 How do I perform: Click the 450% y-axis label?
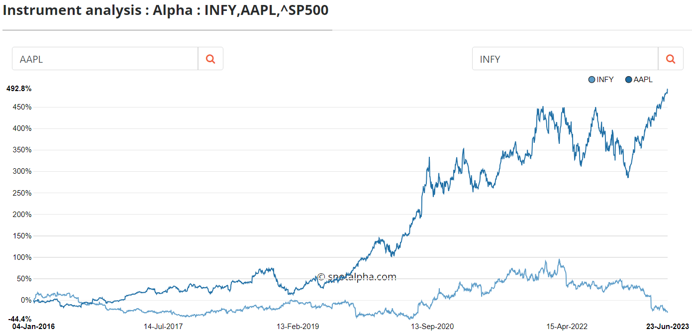[22, 107]
